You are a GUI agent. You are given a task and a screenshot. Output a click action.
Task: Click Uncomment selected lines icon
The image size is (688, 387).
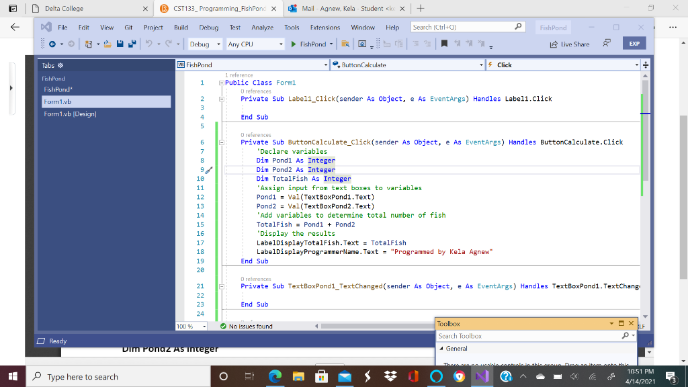(427, 44)
